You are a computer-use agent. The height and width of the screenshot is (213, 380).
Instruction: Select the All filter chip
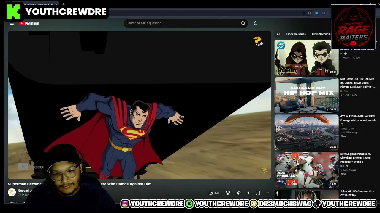click(278, 34)
